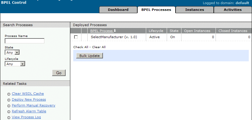The image size is (252, 120).
Task: Open the Lifecycle dropdown
Action: pos(15,64)
